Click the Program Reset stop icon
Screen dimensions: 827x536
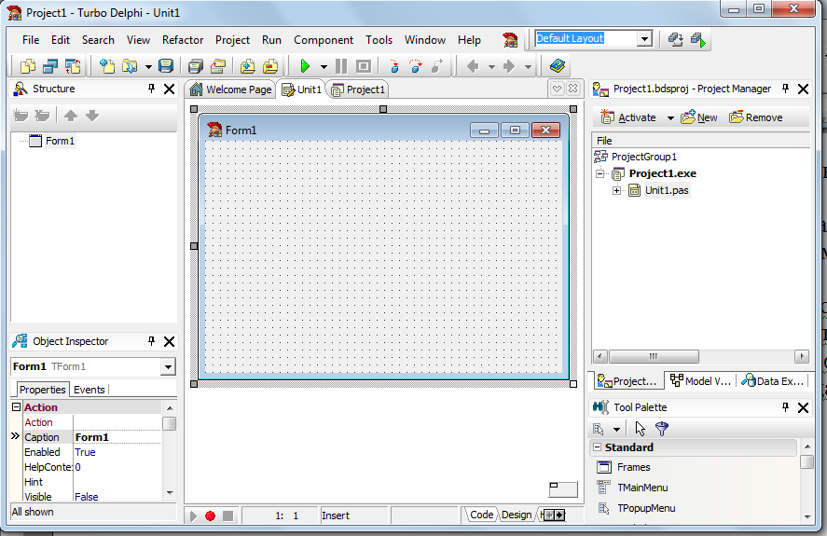pos(364,66)
